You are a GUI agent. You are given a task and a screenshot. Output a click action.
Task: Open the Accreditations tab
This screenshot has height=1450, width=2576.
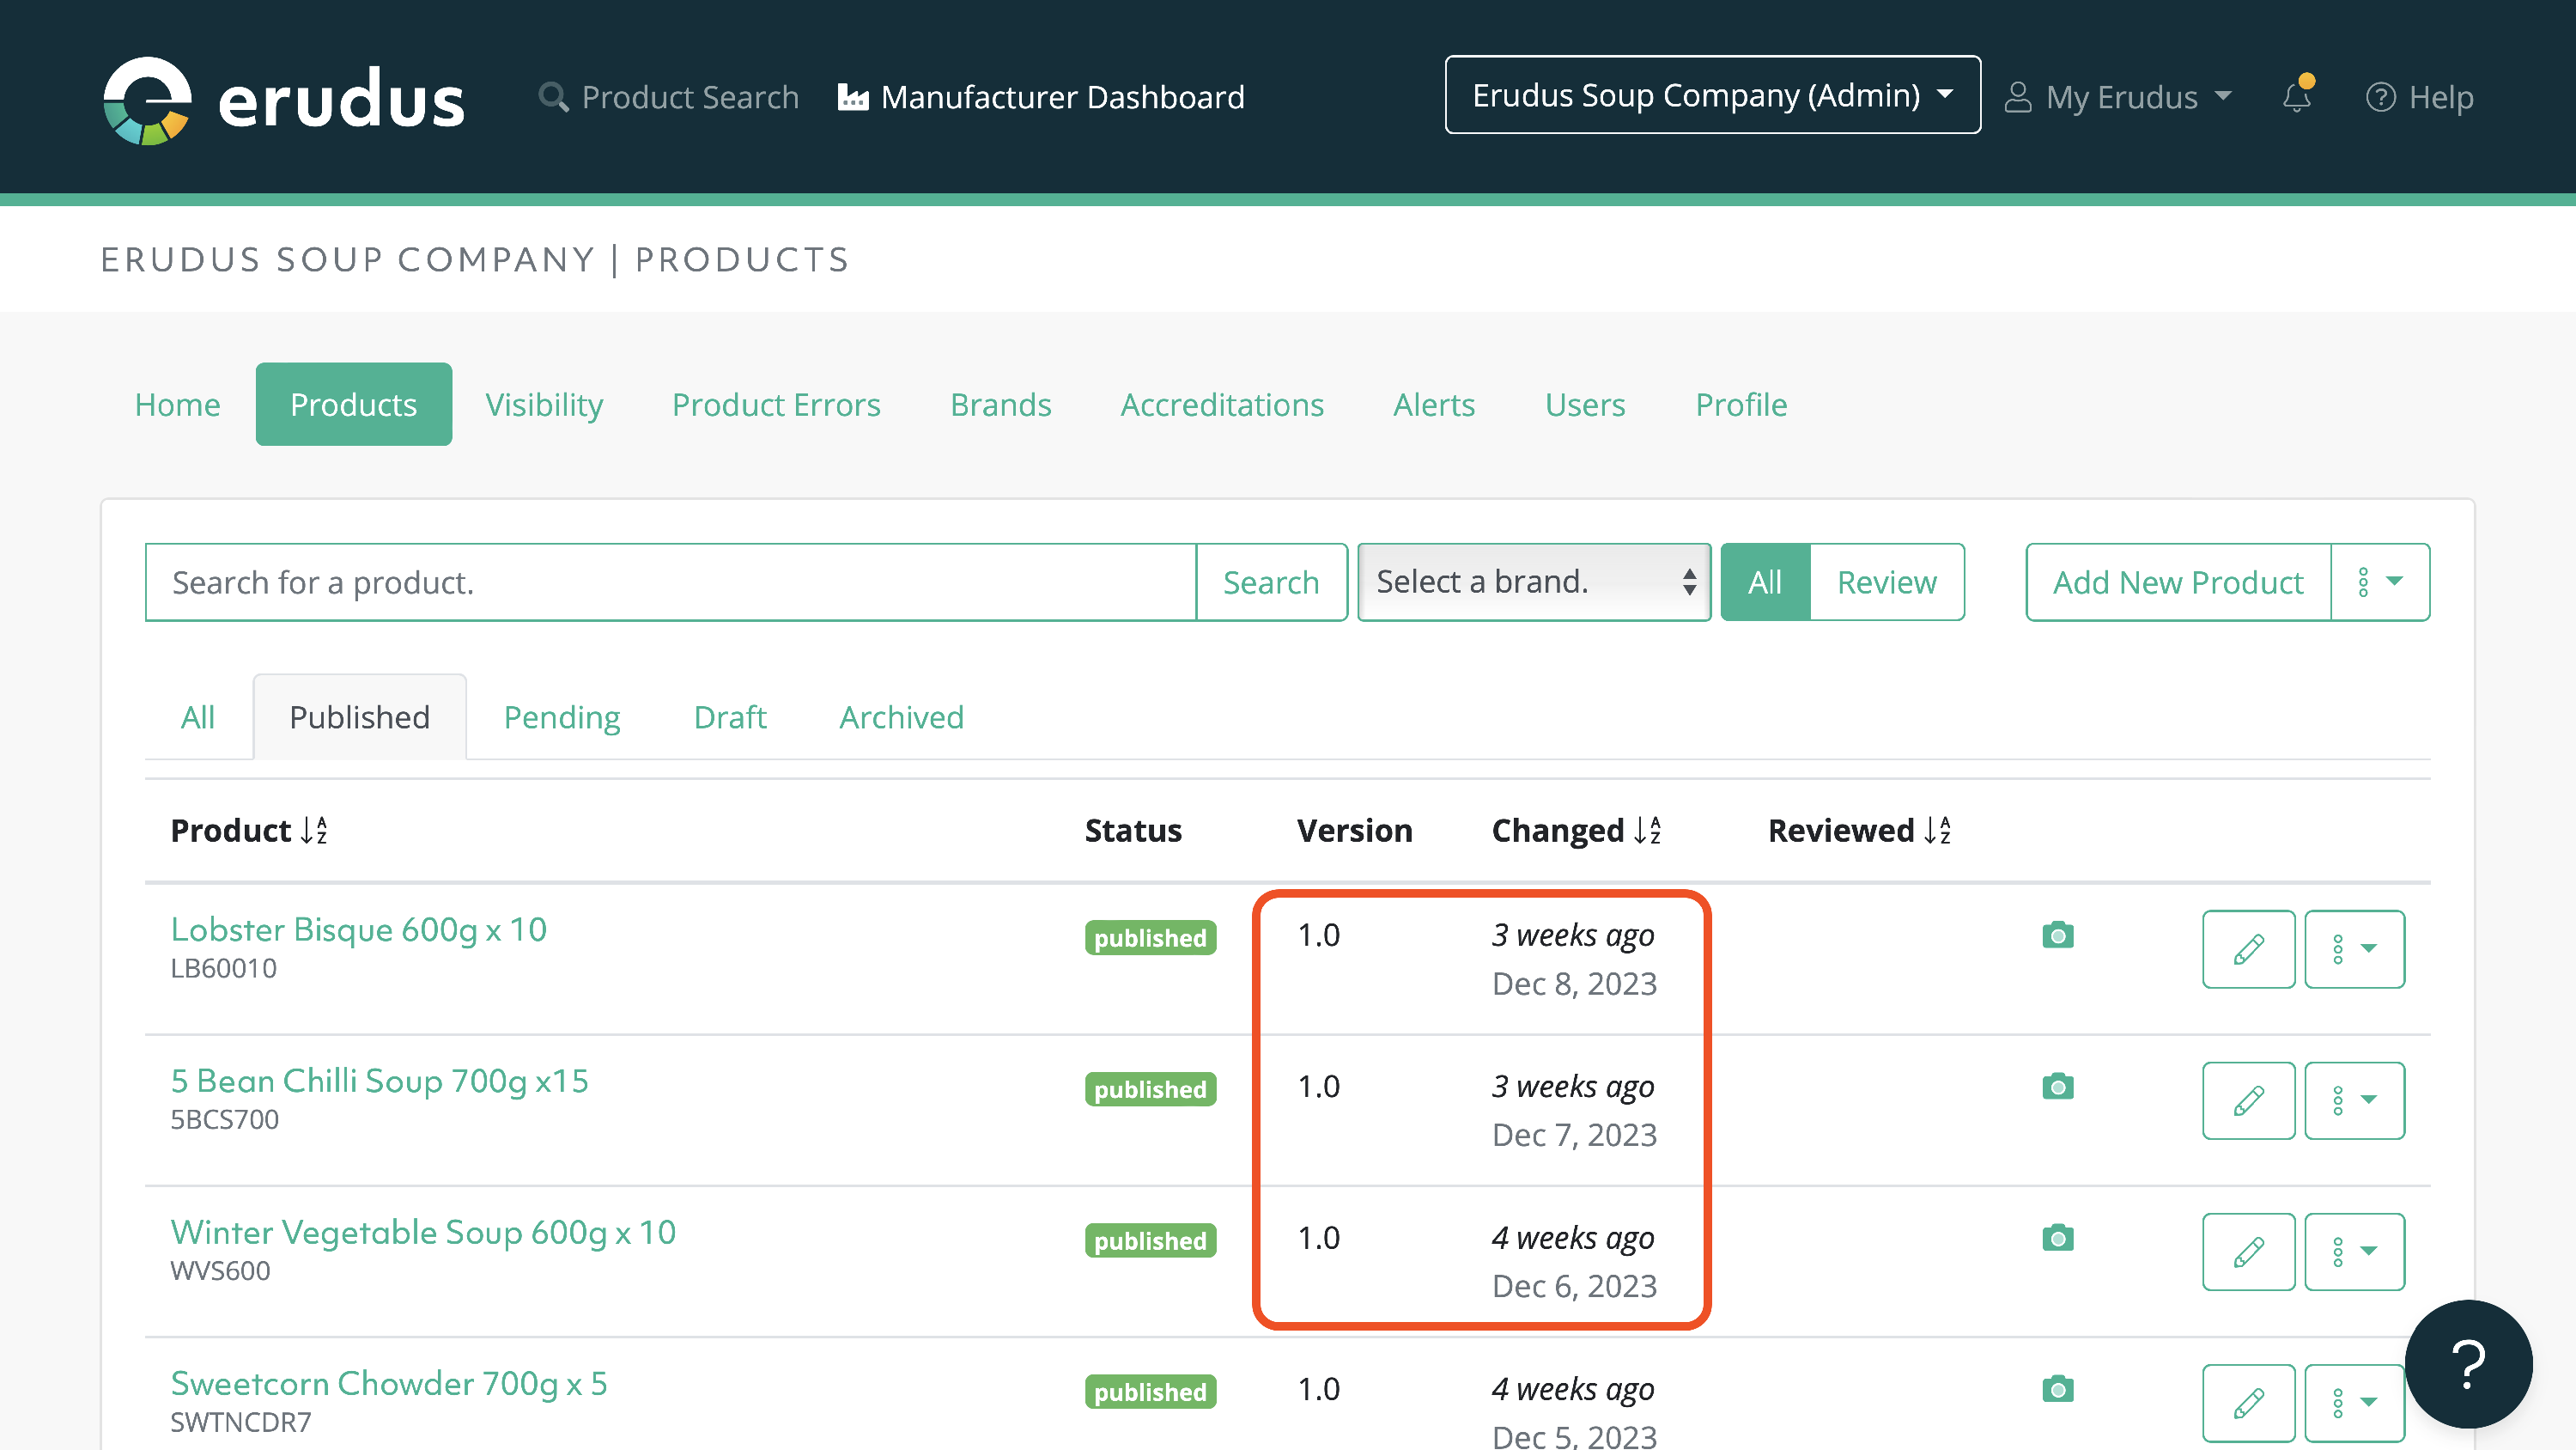[1222, 405]
